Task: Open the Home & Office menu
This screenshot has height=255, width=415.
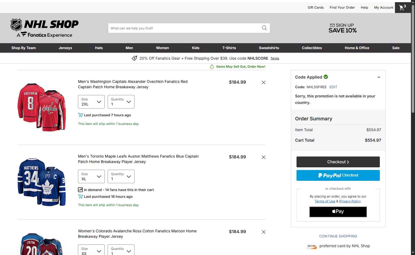Action: pyautogui.click(x=357, y=48)
